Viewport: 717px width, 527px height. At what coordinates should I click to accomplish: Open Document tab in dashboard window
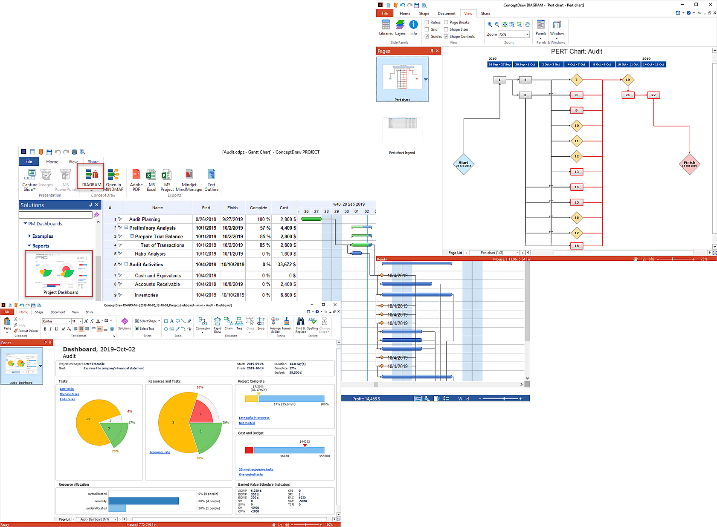(58, 312)
